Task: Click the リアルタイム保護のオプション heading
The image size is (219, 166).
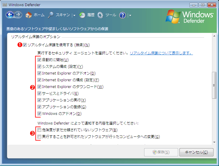Action: click(x=36, y=37)
